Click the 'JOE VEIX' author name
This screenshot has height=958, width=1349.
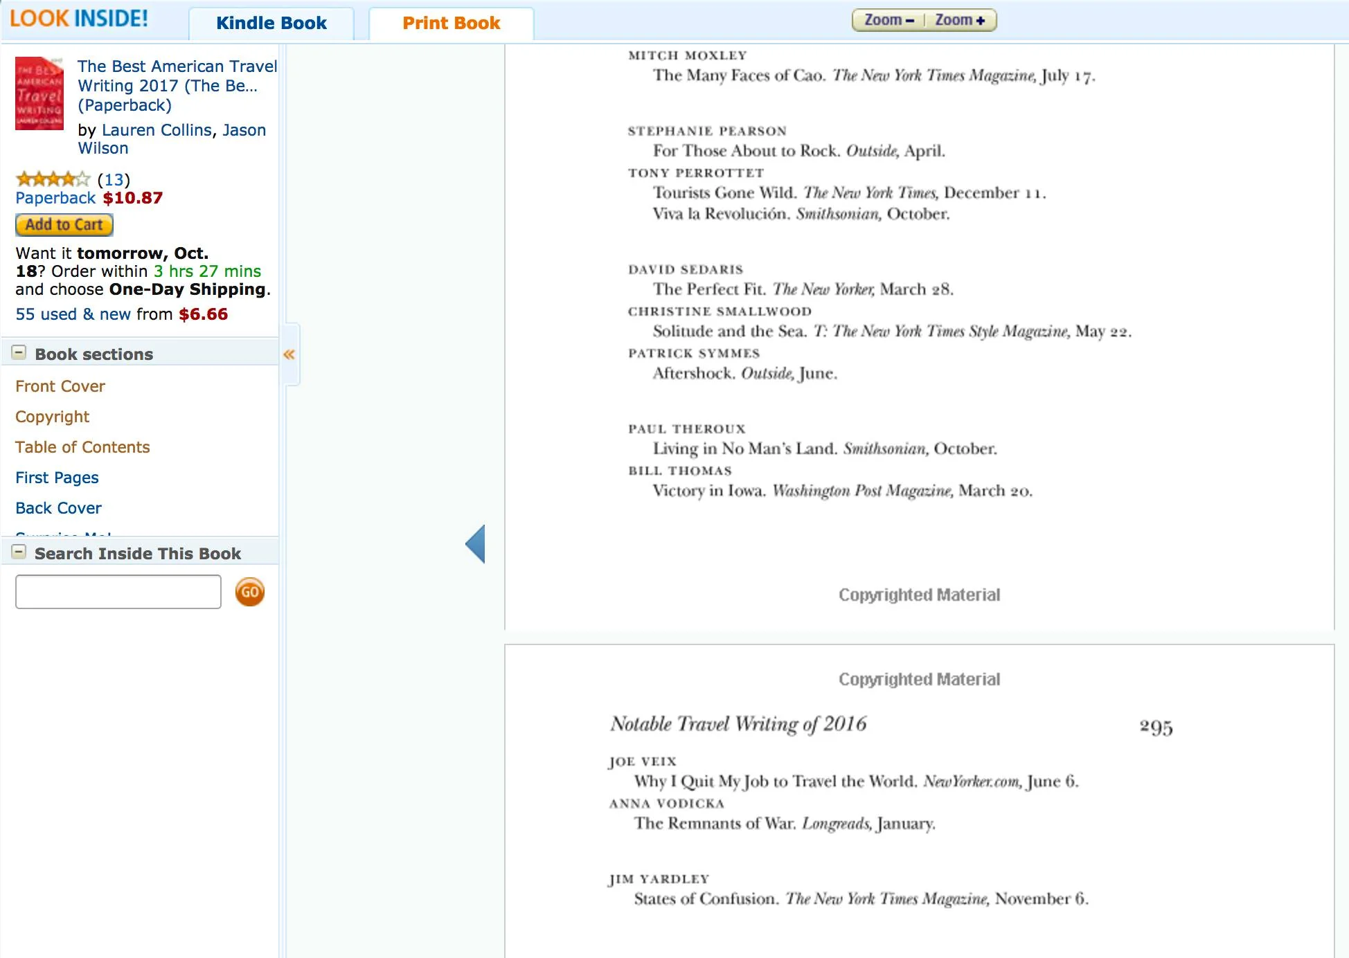click(642, 761)
